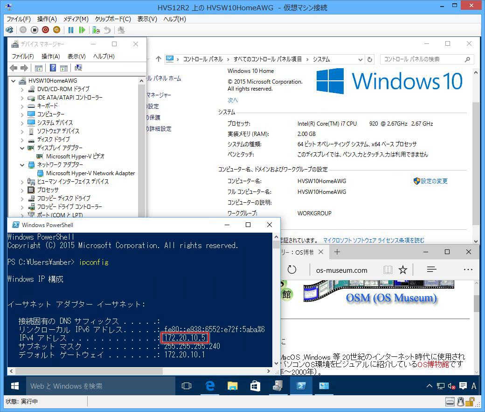Click 次へ link under Windows 10 Home

point(233,100)
